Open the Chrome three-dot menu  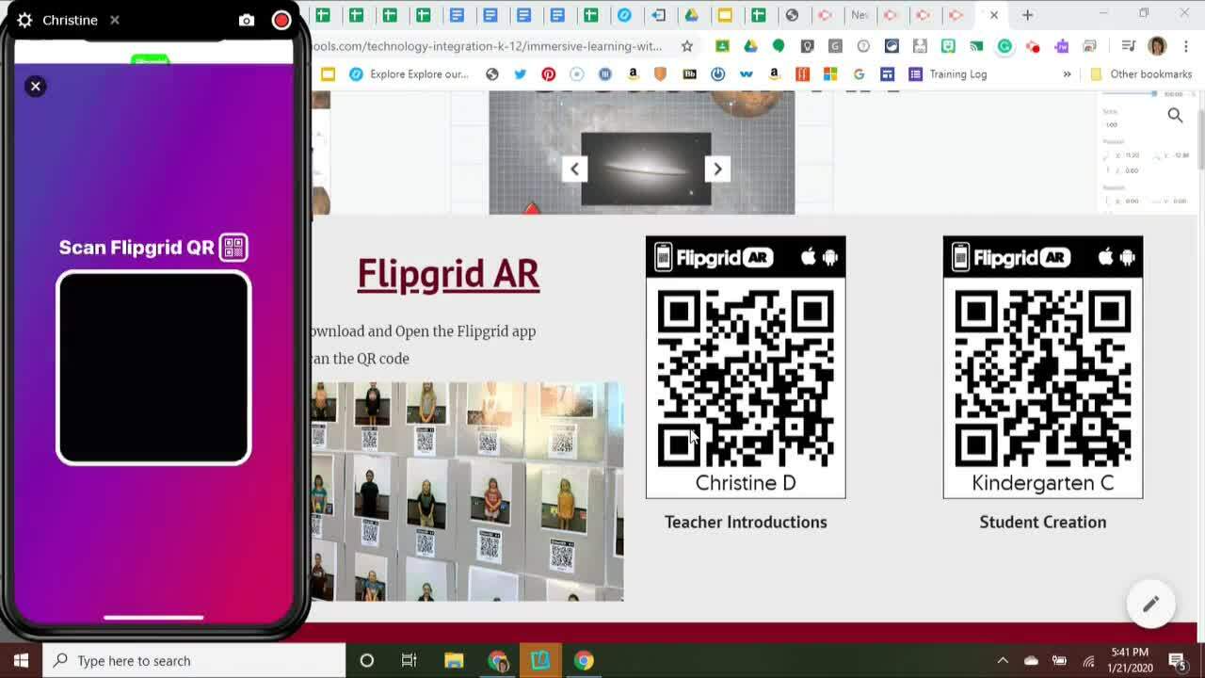1185,46
